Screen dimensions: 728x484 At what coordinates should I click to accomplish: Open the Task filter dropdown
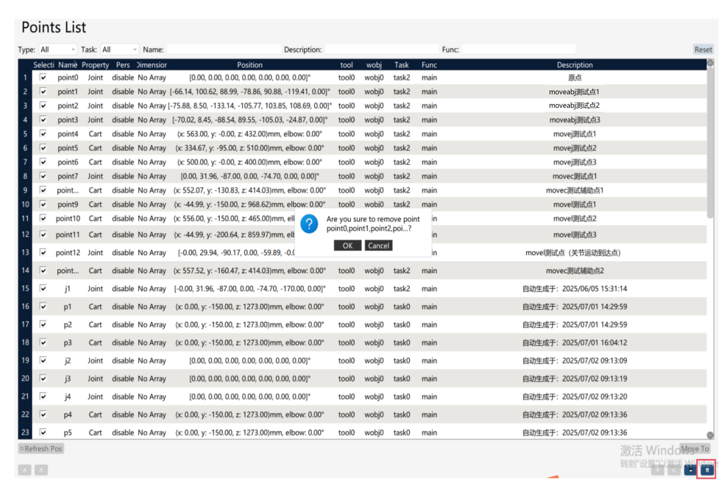click(x=119, y=49)
